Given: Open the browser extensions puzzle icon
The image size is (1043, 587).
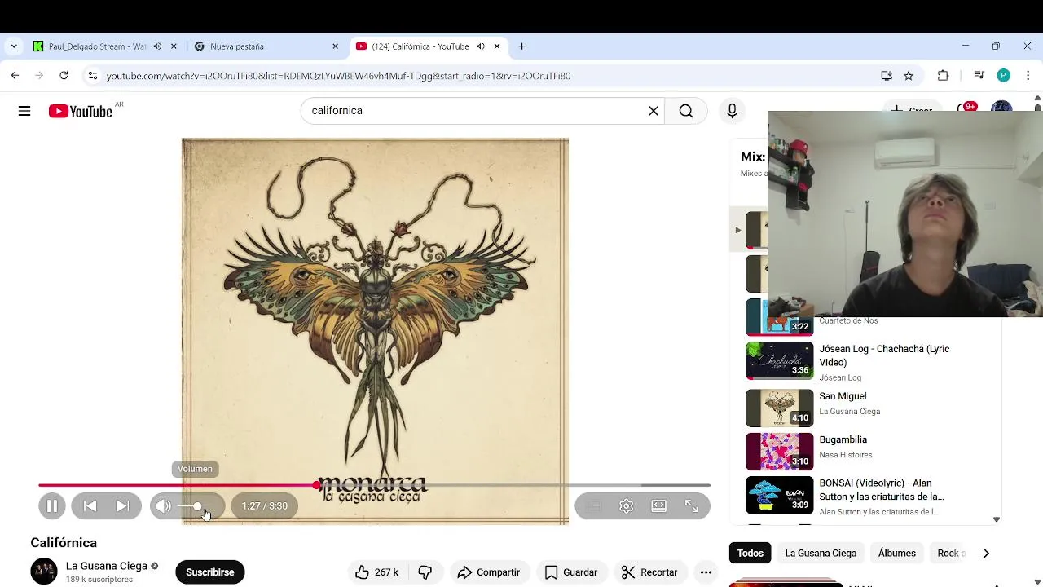Looking at the screenshot, I should pos(943,76).
